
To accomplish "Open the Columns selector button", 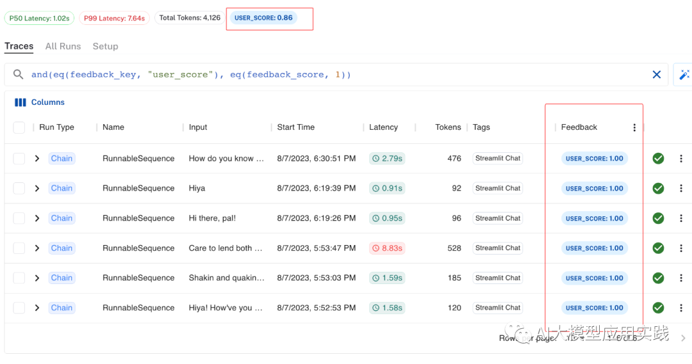I will [40, 102].
